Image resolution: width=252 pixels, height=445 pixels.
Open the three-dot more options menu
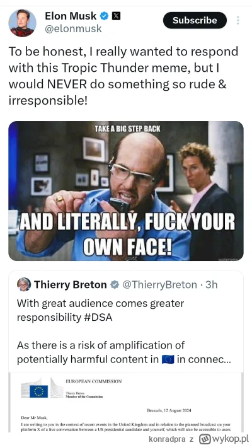[x=238, y=20]
